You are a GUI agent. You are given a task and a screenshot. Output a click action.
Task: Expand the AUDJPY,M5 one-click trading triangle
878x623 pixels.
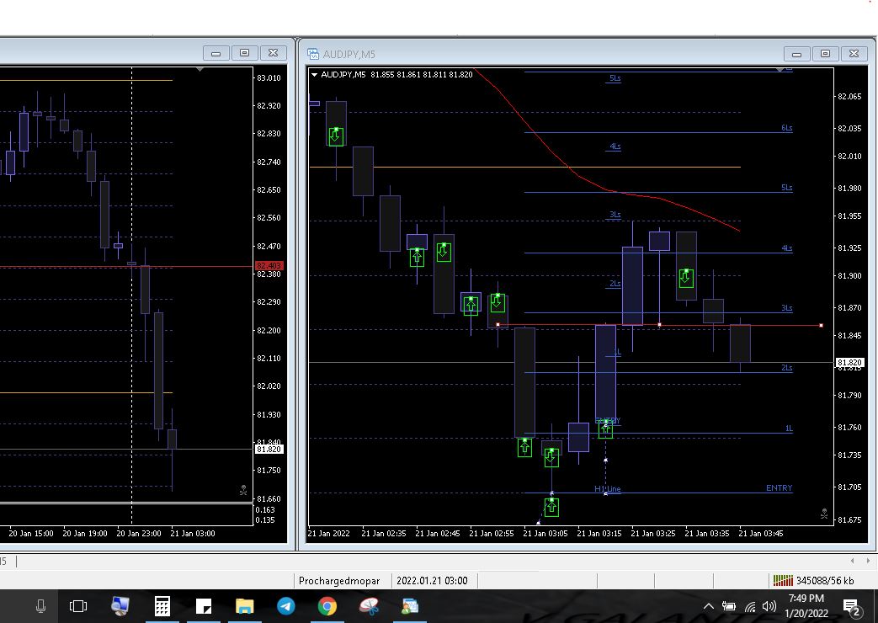coord(314,75)
